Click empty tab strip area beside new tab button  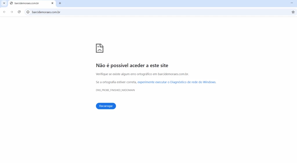pyautogui.click(x=174, y=3)
